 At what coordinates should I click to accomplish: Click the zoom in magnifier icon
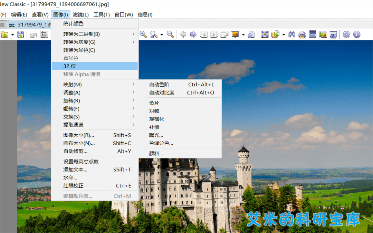pos(143,35)
